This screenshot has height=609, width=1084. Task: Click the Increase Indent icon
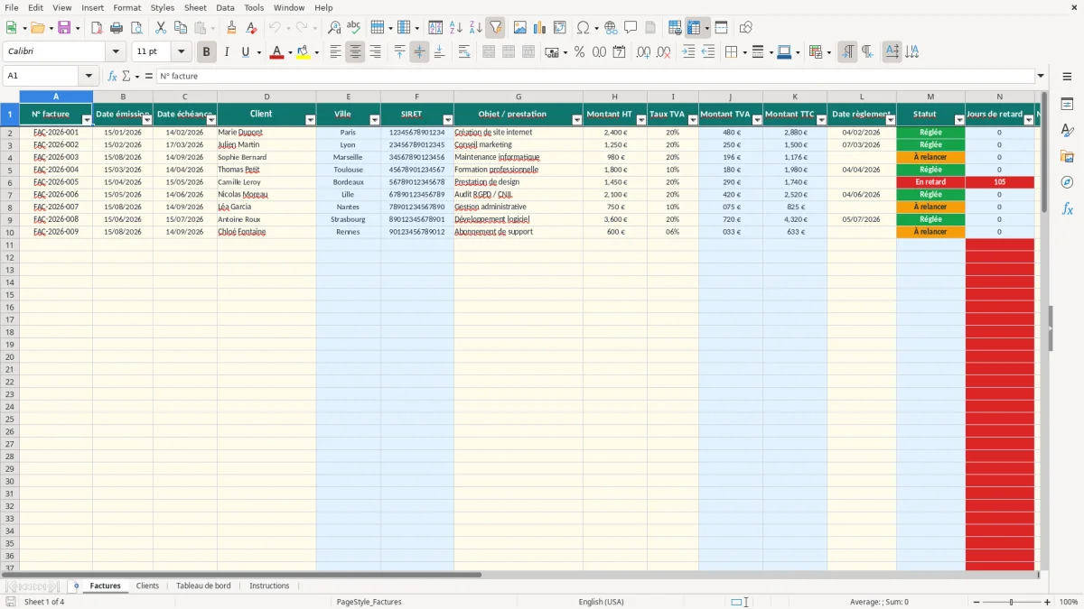click(688, 52)
